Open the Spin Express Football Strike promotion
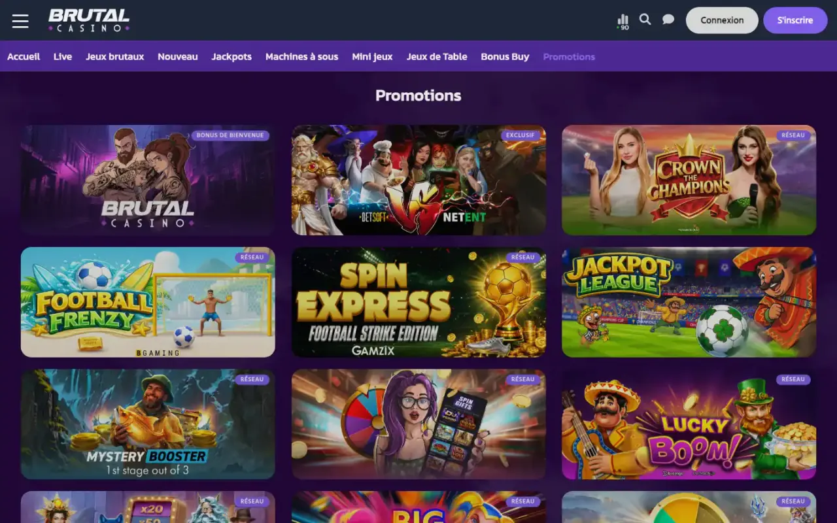This screenshot has height=523, width=837. 418,302
